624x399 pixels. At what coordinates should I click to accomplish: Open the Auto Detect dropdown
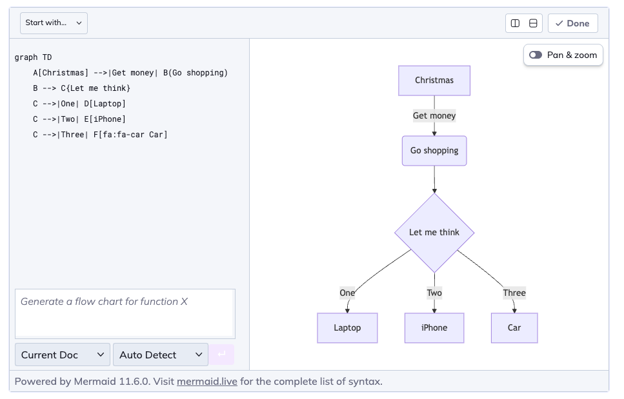tap(160, 355)
